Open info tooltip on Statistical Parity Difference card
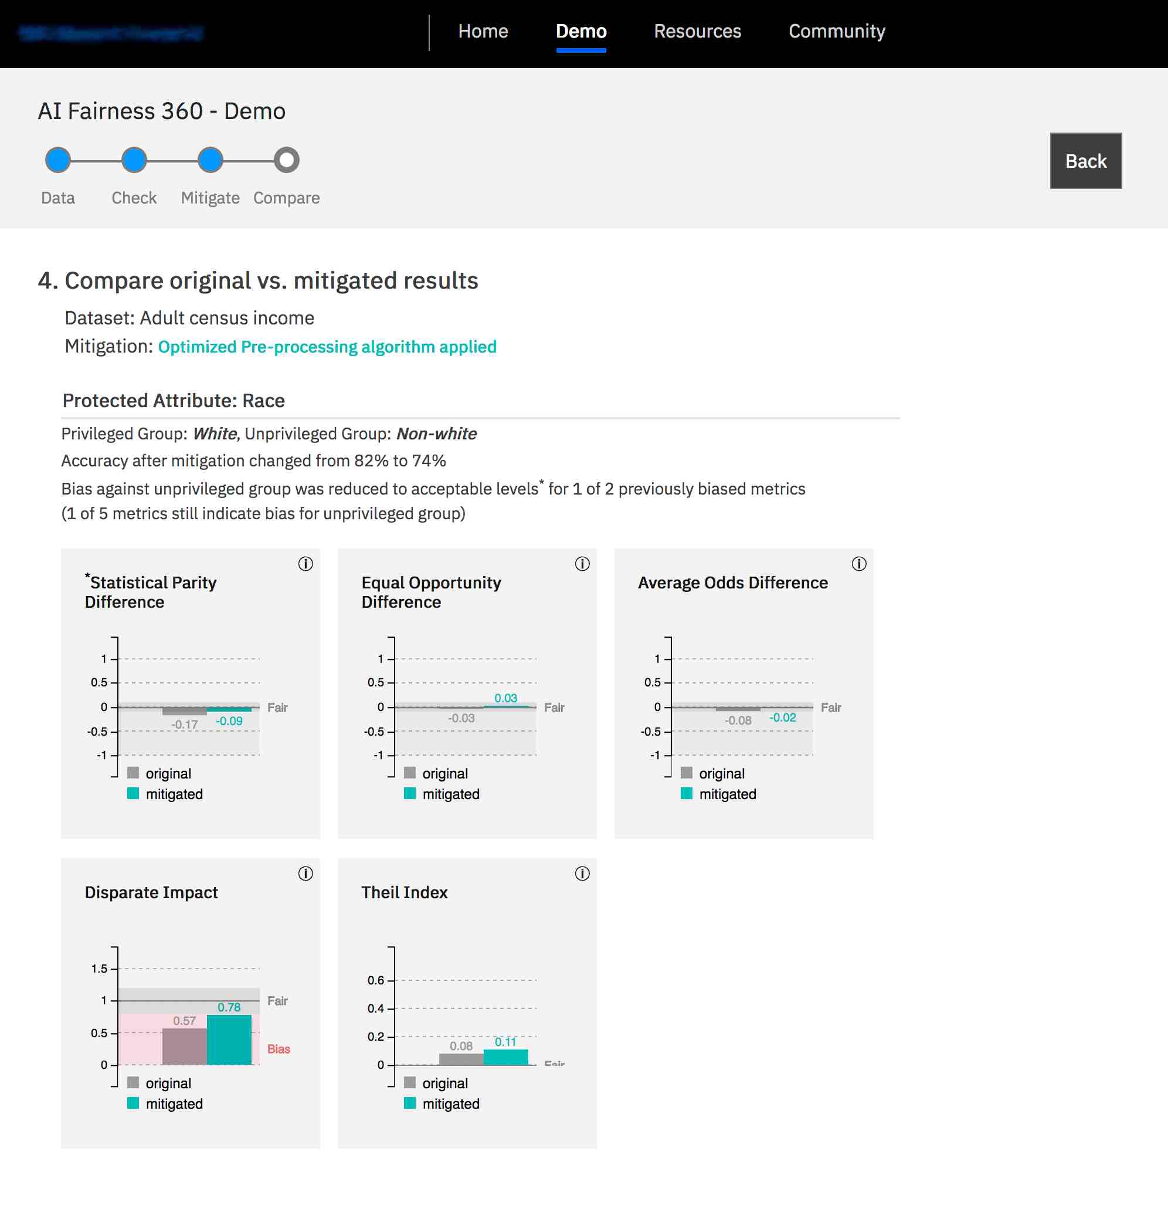This screenshot has height=1205, width=1168. tap(306, 563)
